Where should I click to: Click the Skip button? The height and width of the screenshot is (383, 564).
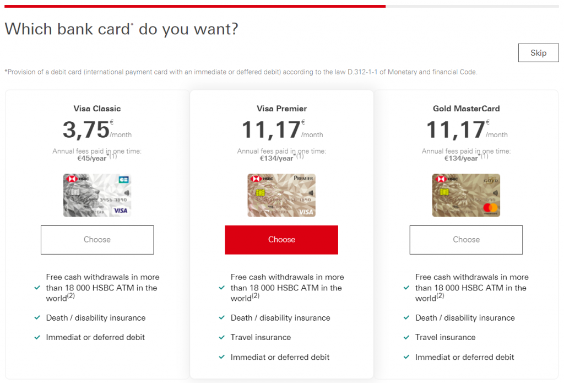538,53
